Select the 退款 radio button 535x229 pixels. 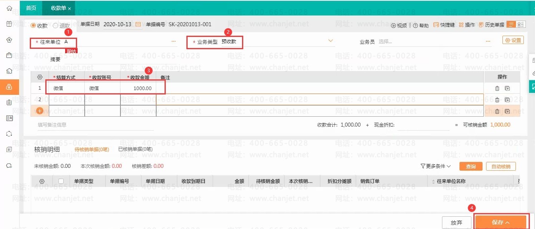pos(56,25)
